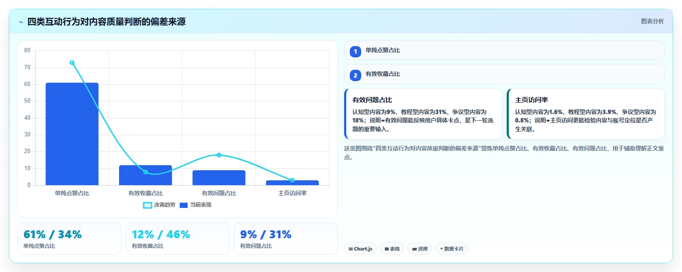This screenshot has height=272, width=682.
Task: Click the 61% / 34% stat card
Action: (69, 239)
